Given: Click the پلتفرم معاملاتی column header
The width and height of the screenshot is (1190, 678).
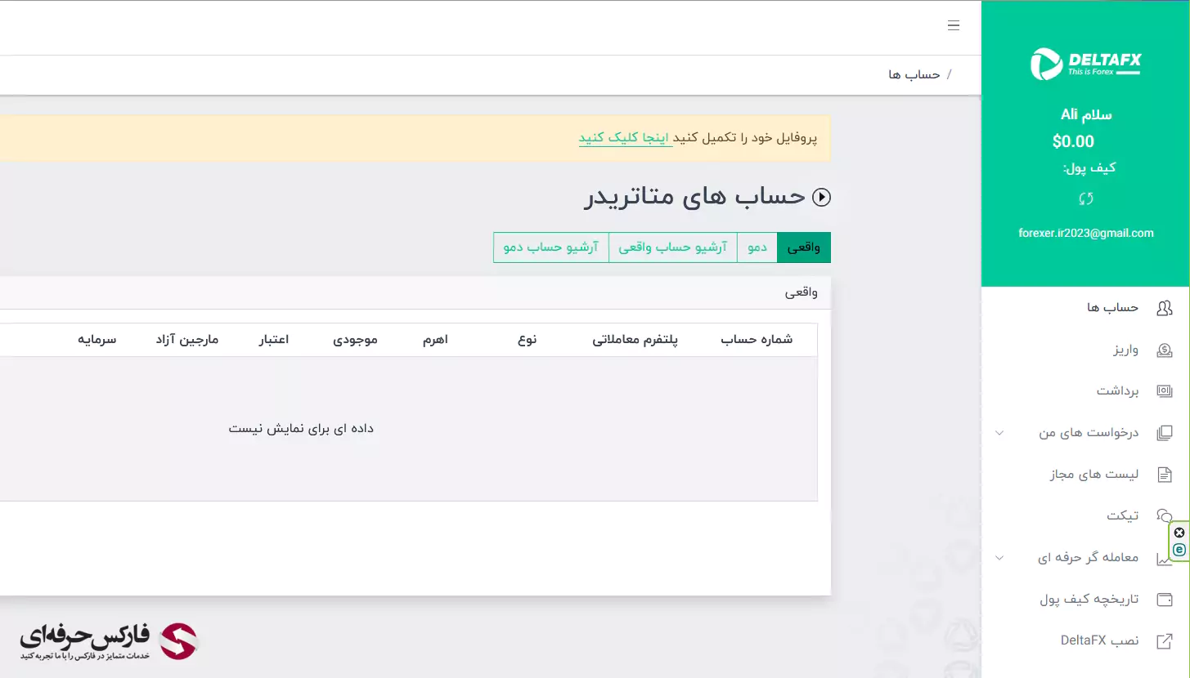Looking at the screenshot, I should pos(635,340).
